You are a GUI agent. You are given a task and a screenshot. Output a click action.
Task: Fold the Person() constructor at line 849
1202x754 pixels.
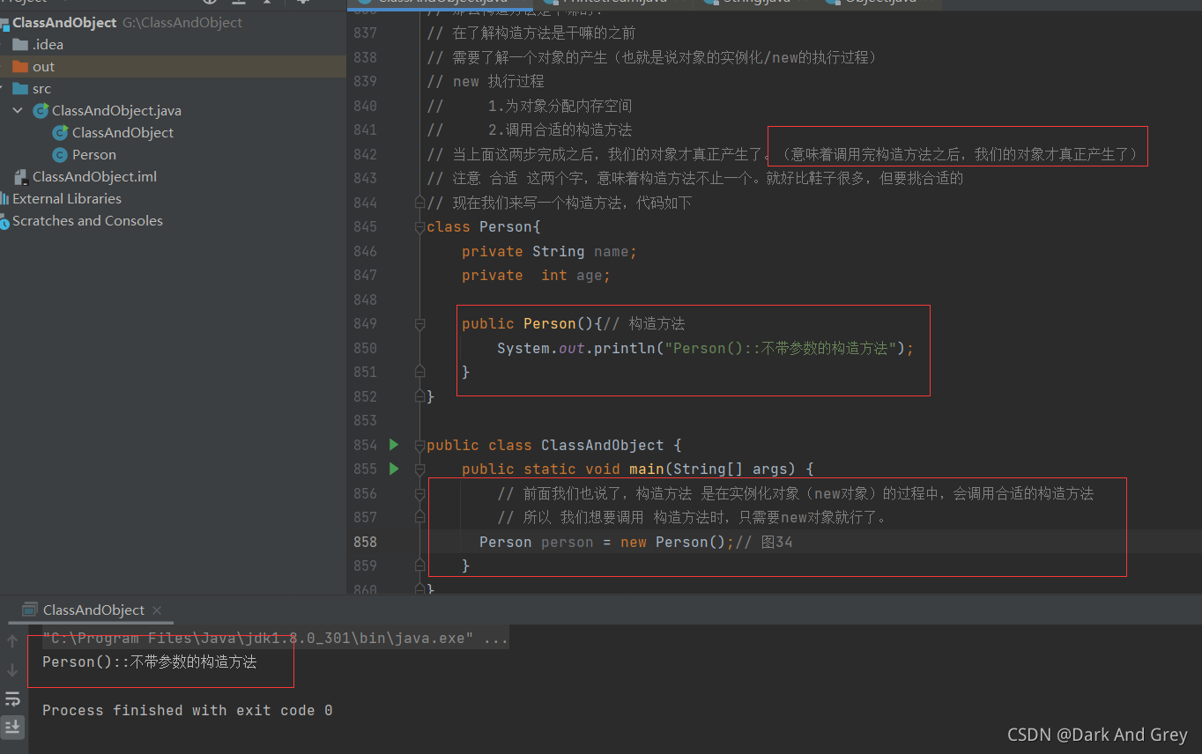[420, 324]
